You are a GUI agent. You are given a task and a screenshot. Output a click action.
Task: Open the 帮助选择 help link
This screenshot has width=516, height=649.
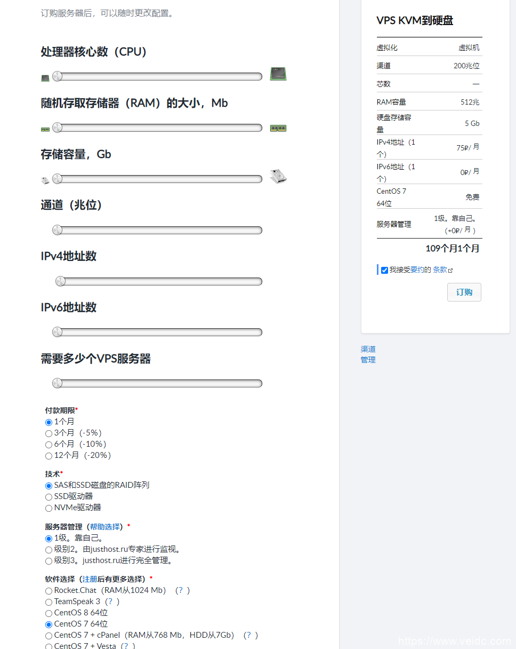click(105, 527)
